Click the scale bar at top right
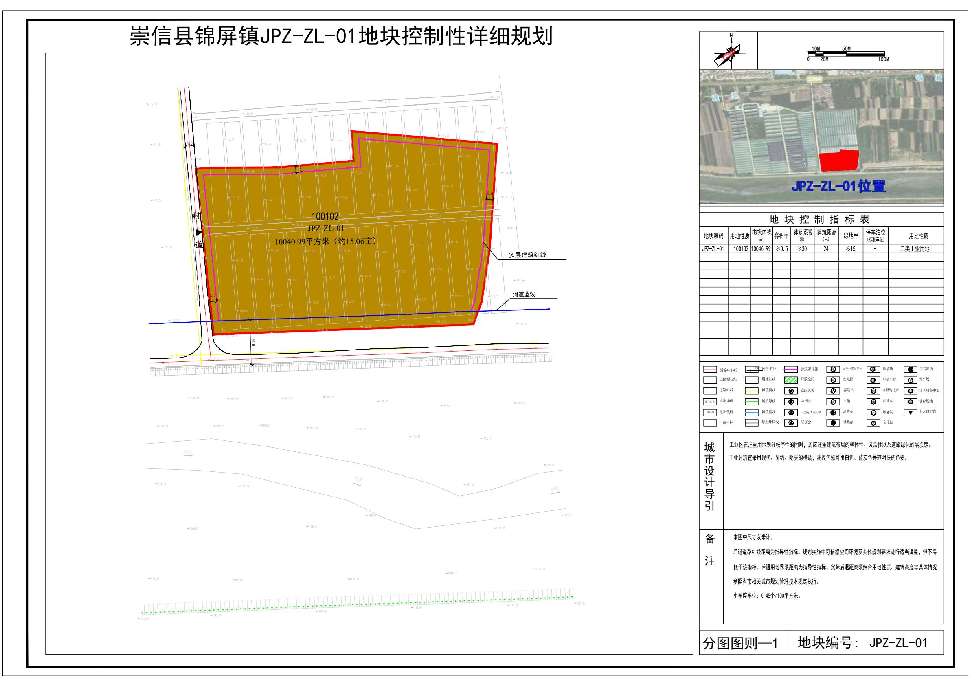Viewport: 970px width, 686px height. 846,54
